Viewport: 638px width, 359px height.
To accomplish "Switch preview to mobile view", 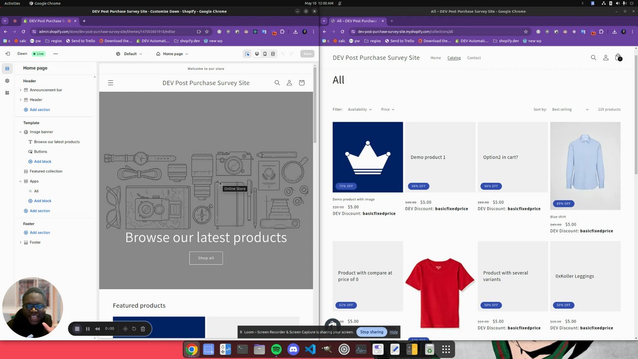I will (x=265, y=54).
